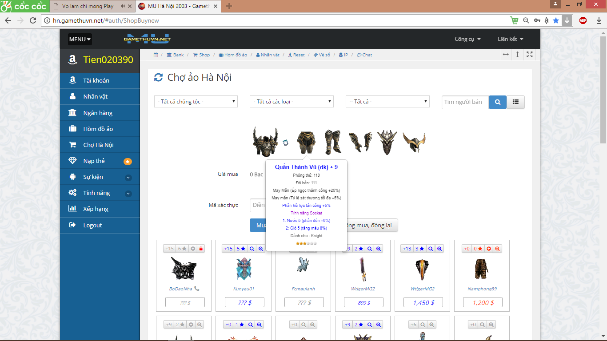Image resolution: width=607 pixels, height=341 pixels.
Task: Click the seller name Fcmaulanh
Action: pos(303,289)
